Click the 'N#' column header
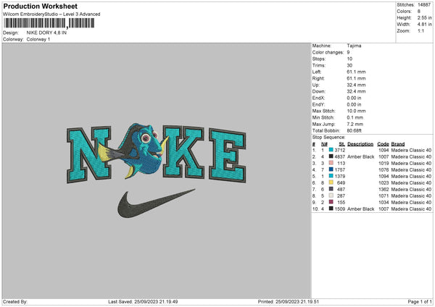 point(324,144)
